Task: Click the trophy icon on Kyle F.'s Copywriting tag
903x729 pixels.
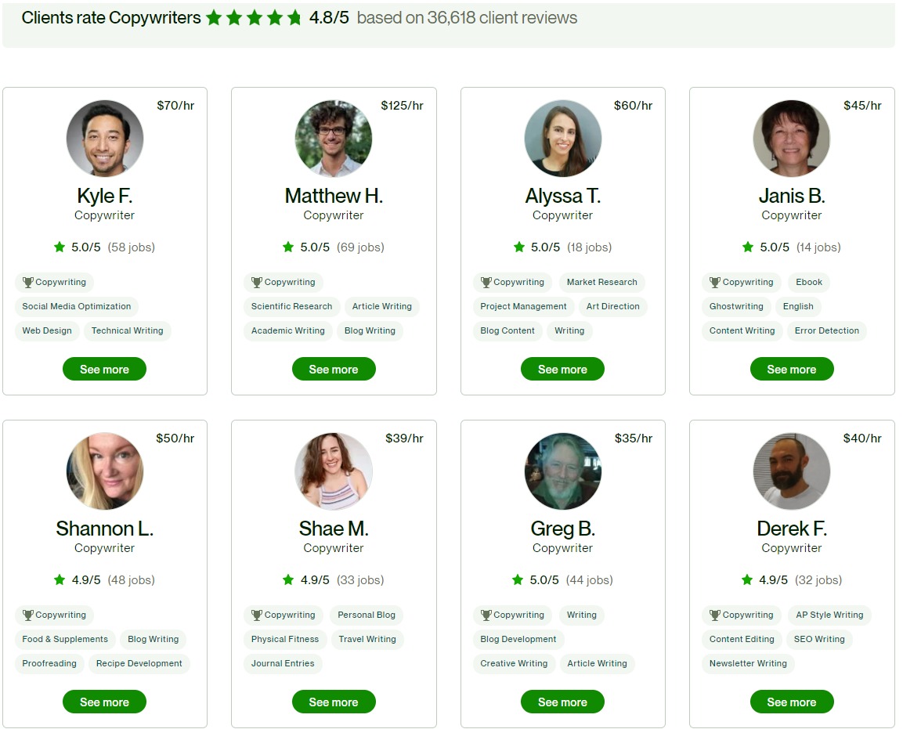Action: pos(27,282)
